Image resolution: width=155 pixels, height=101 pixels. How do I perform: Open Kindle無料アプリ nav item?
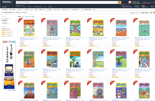75,10
